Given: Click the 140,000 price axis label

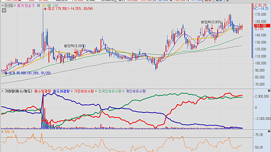Looking at the screenshot, I should 261,35.
